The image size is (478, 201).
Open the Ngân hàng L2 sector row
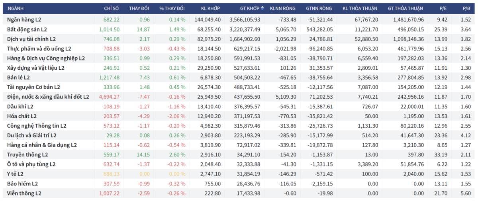[239, 20]
